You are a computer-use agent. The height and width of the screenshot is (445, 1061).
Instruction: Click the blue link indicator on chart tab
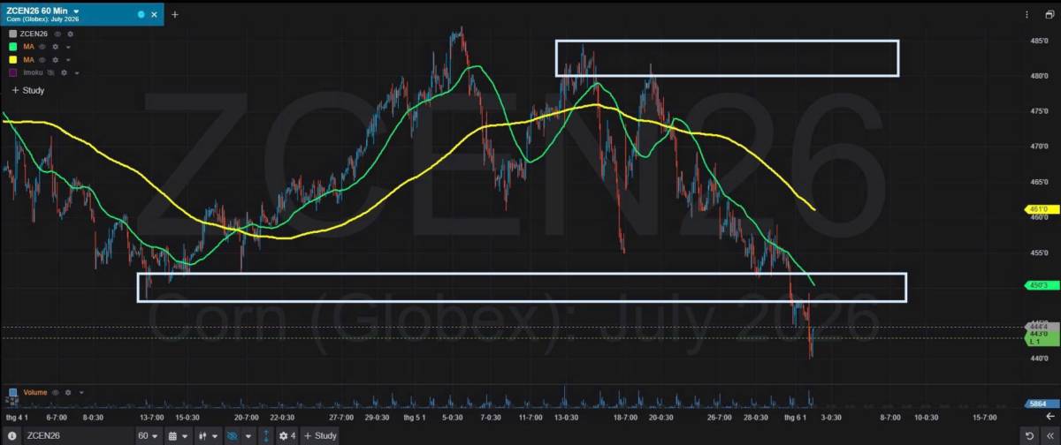tap(141, 15)
